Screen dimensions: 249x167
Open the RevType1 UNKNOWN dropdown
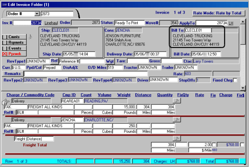tap(38, 61)
